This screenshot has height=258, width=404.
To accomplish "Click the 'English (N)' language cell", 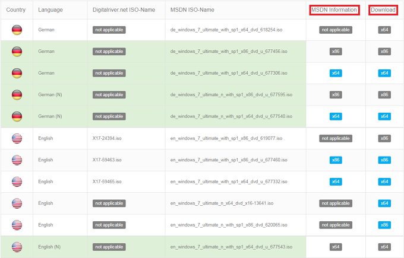I will (x=49, y=247).
